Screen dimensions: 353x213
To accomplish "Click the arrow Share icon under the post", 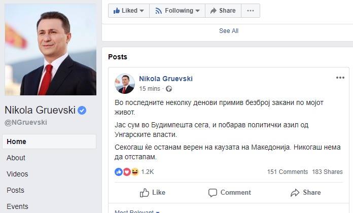I will pyautogui.click(x=295, y=193).
